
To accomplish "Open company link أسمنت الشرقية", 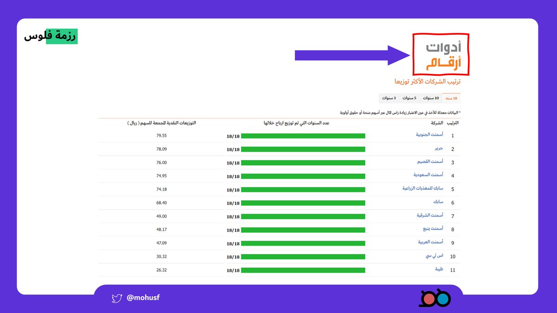I will point(430,215).
